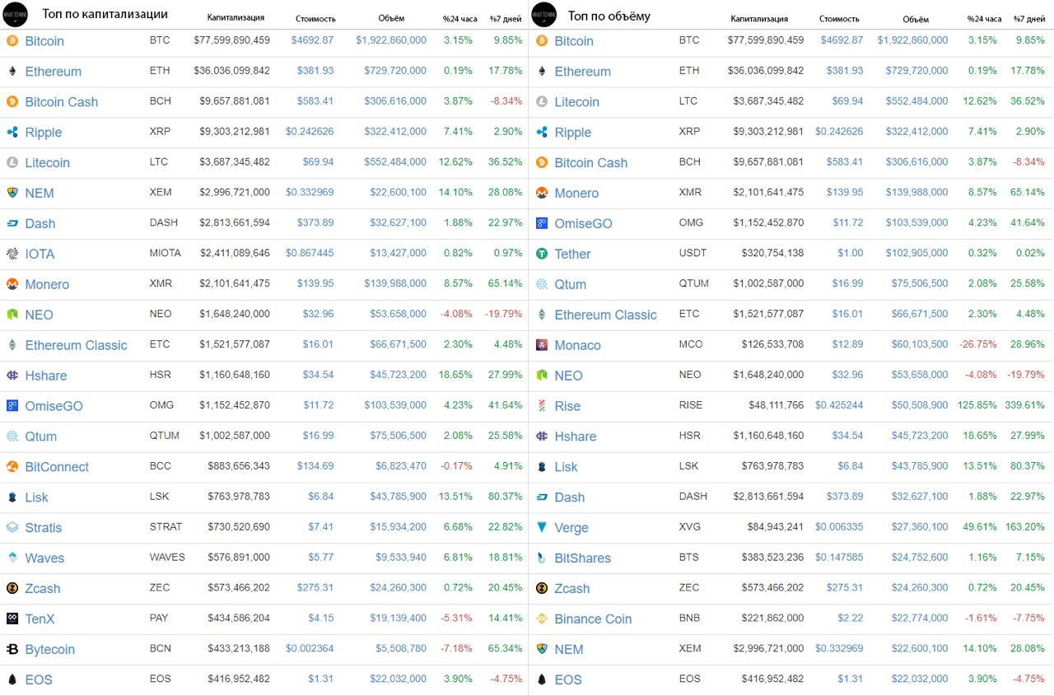The image size is (1054, 696).
Task: Click the Verge coin icon
Action: tap(542, 527)
